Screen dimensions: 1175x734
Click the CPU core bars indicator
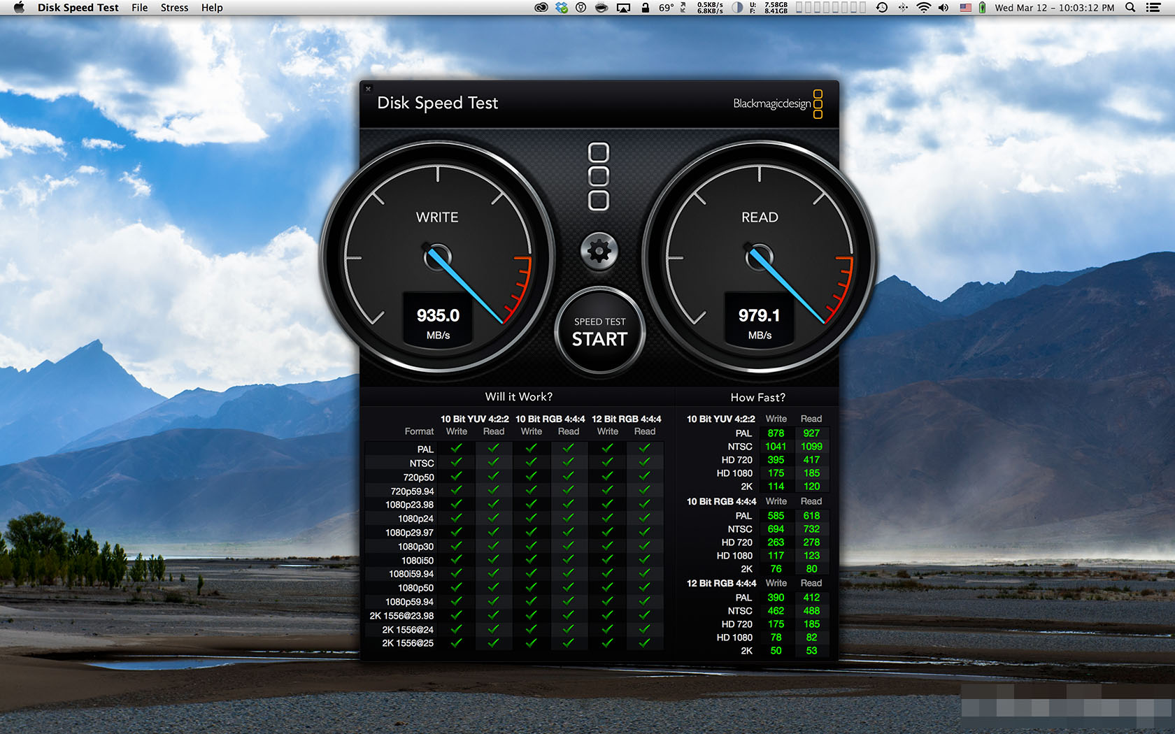pyautogui.click(x=831, y=8)
